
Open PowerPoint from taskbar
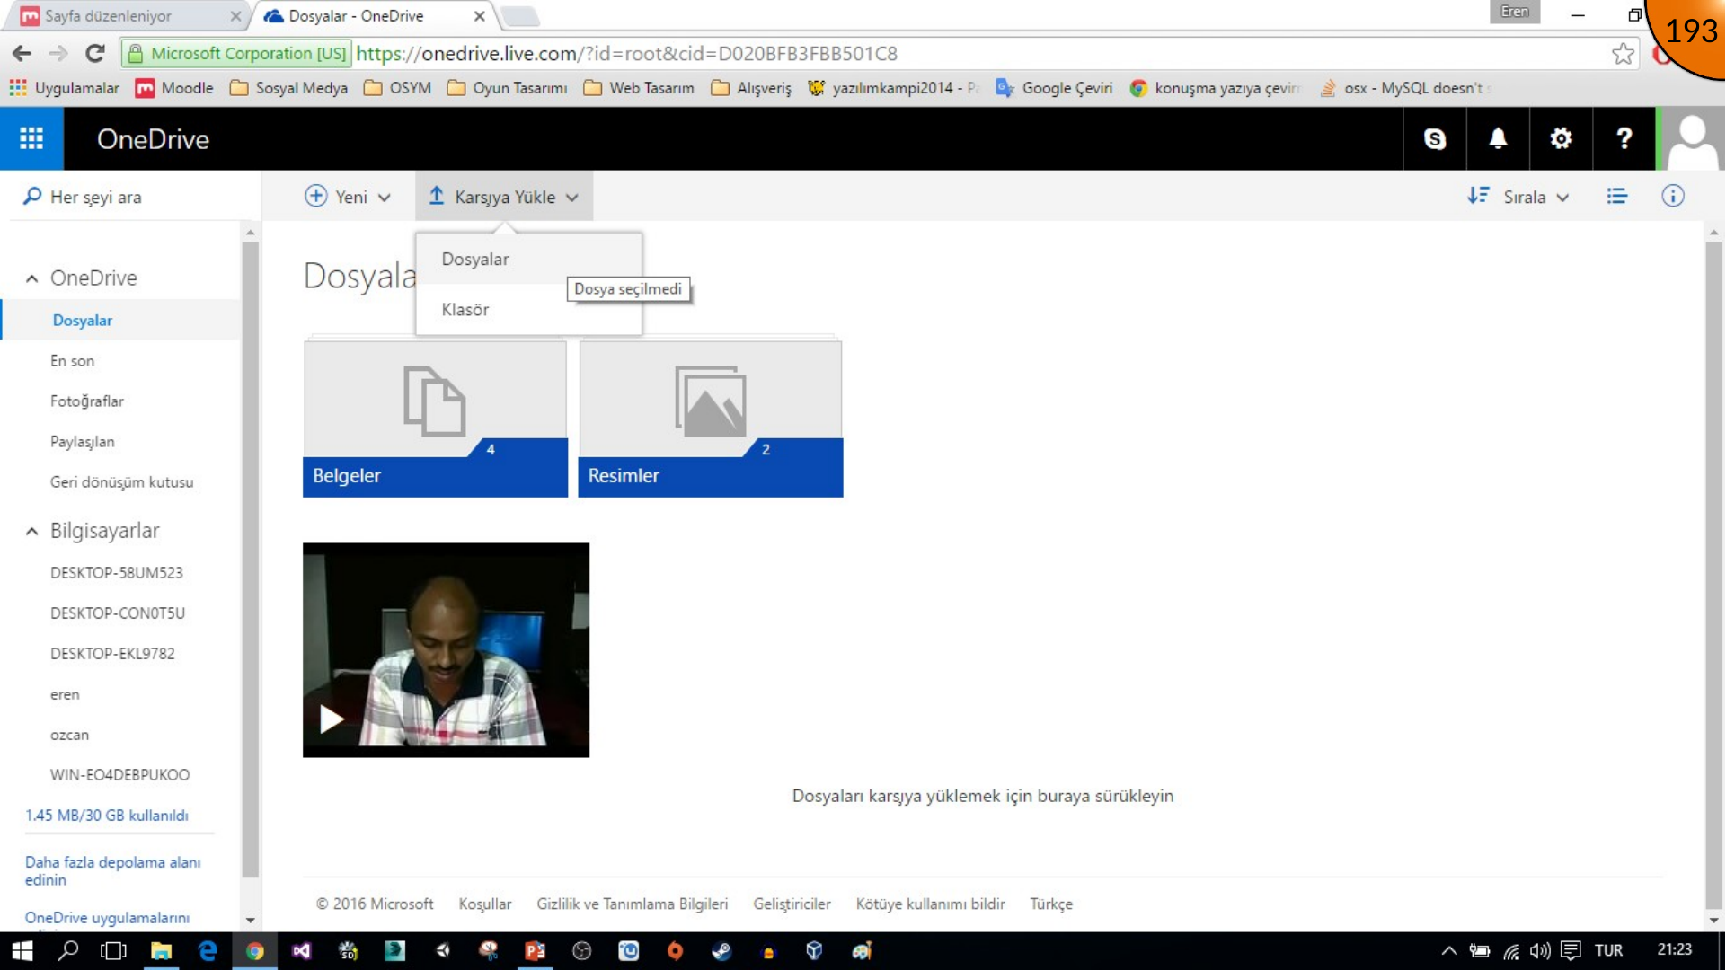click(535, 950)
